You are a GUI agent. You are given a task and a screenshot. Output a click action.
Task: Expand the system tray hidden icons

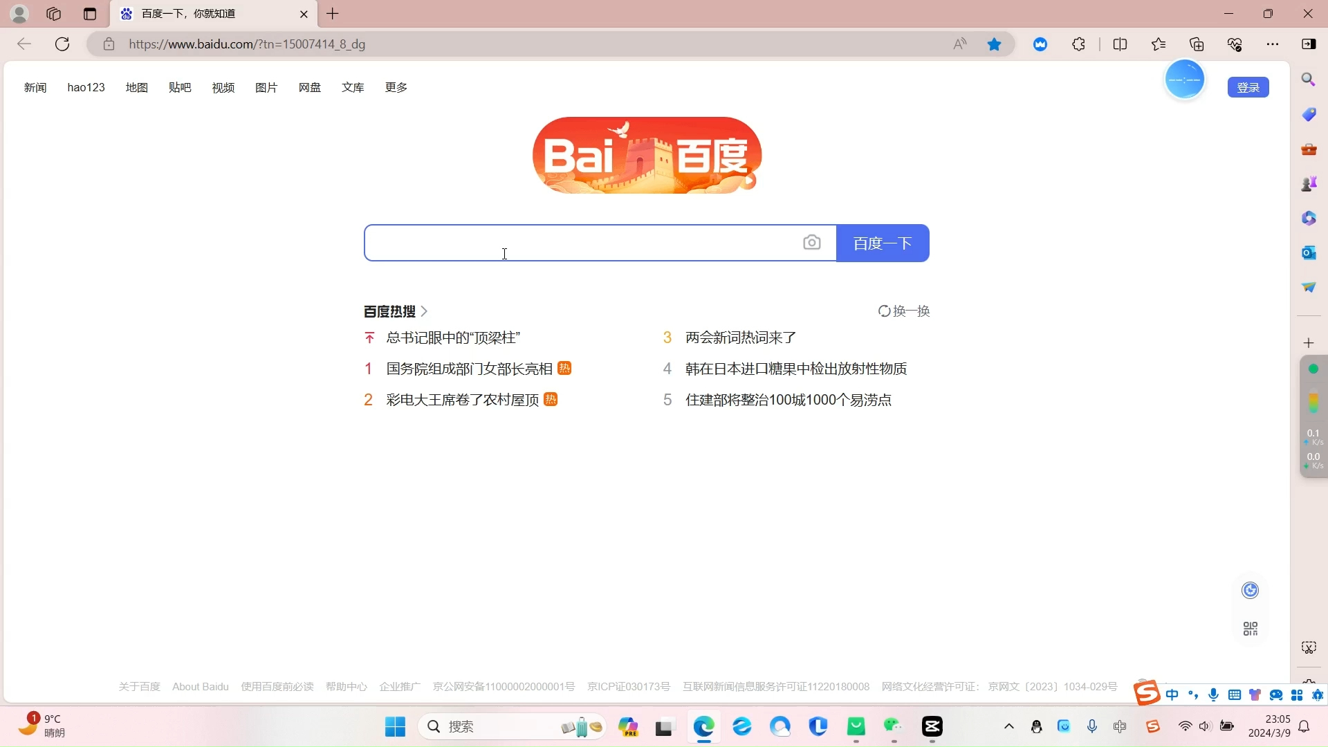coord(1009,727)
